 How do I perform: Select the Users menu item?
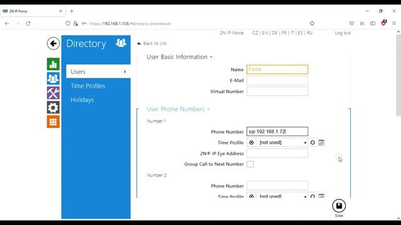[x=98, y=72]
